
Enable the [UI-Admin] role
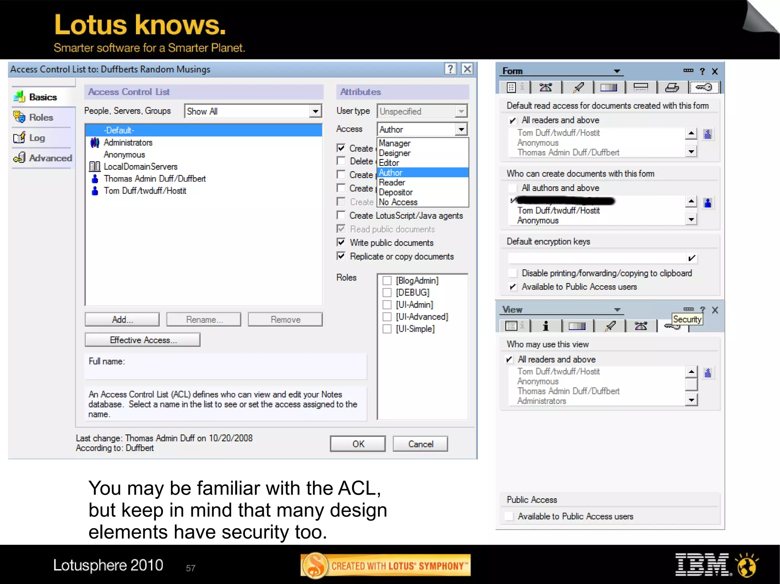[387, 305]
